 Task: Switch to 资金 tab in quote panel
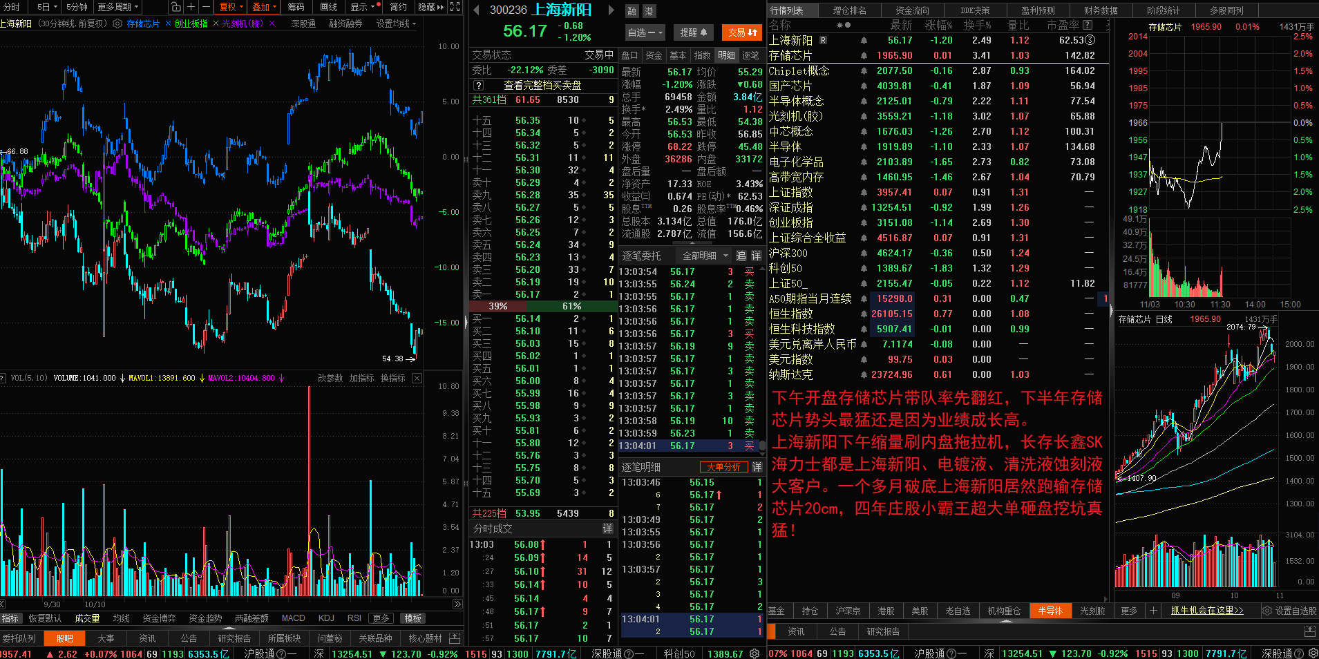pyautogui.click(x=654, y=55)
